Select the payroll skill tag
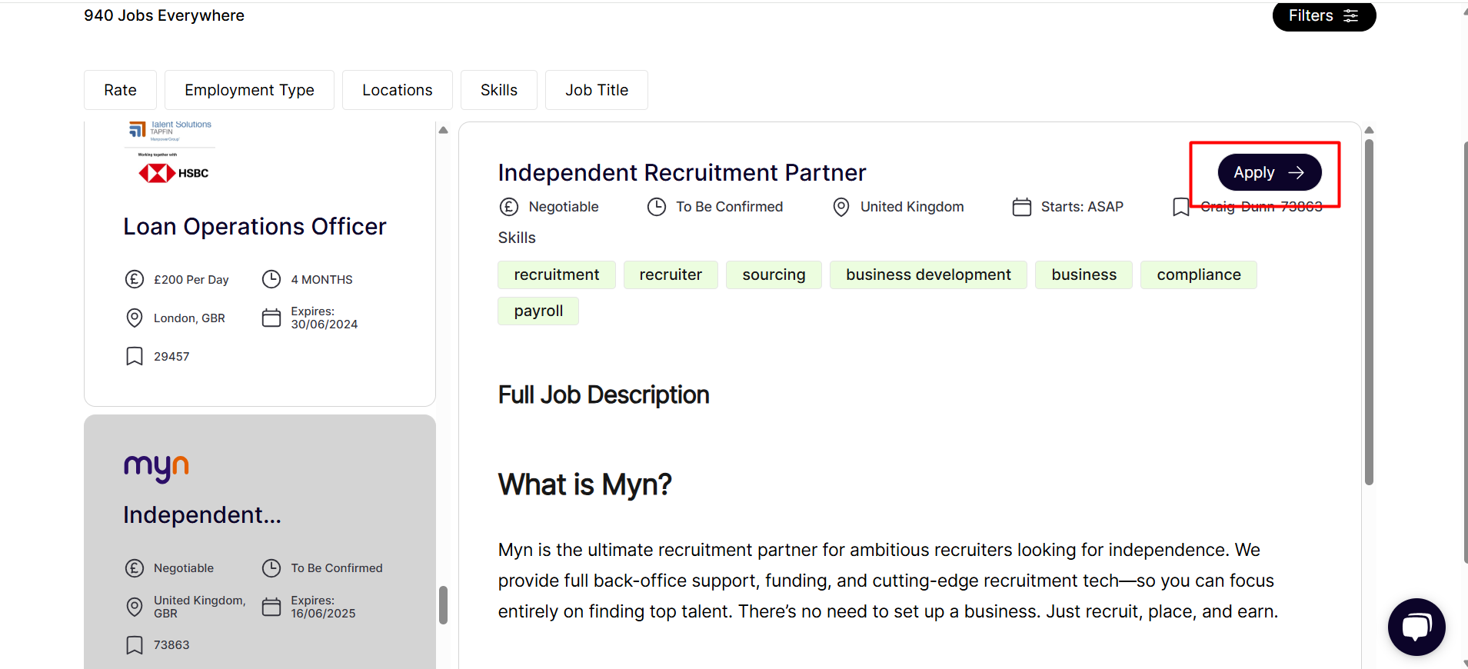Screen dimensions: 1468x669 coord(538,311)
